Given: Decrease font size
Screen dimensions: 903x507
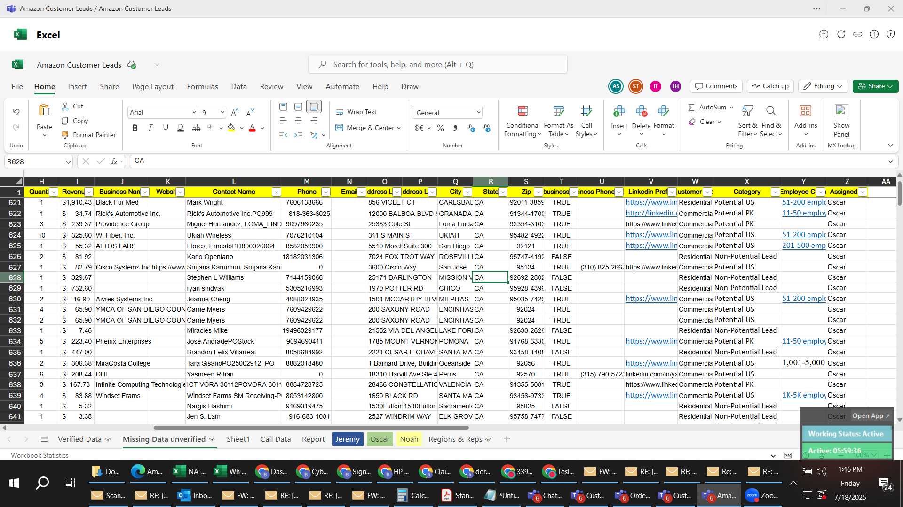Looking at the screenshot, I should (x=250, y=112).
